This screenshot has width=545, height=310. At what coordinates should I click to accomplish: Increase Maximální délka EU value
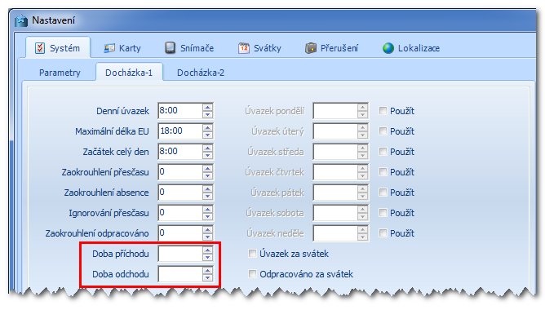pos(207,128)
